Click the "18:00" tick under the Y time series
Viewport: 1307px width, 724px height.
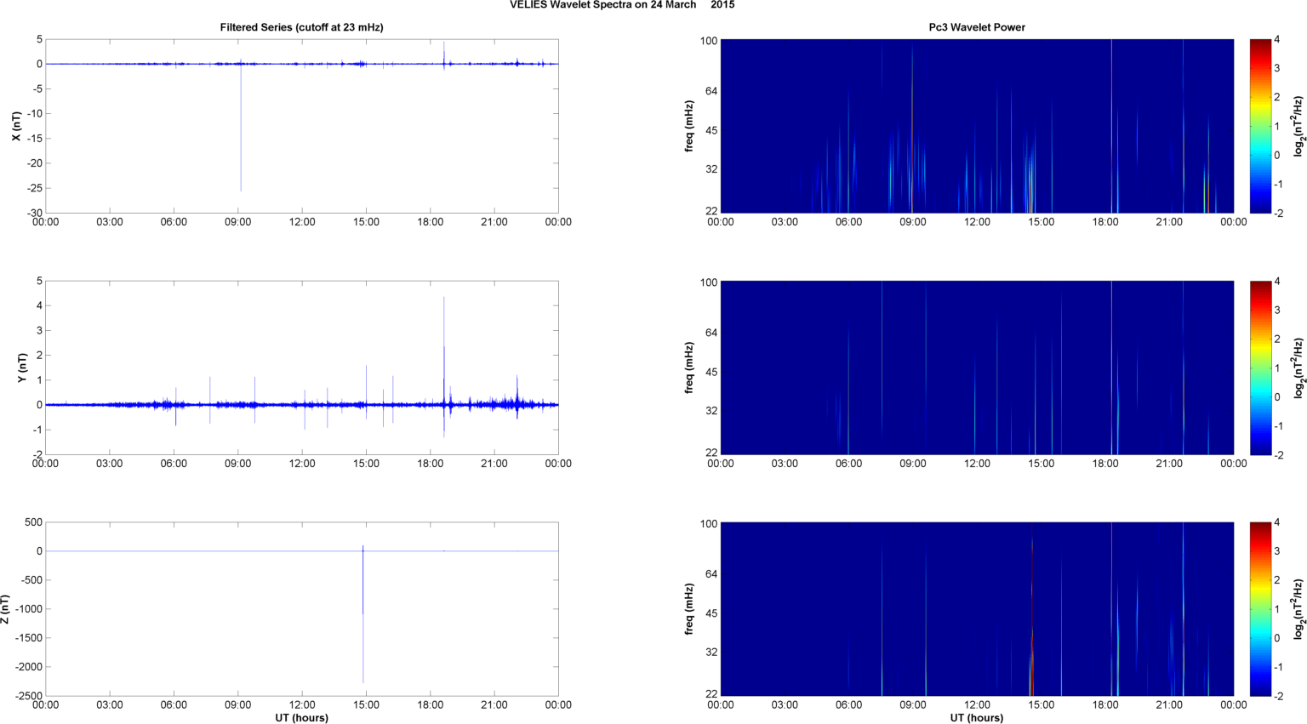pos(430,464)
